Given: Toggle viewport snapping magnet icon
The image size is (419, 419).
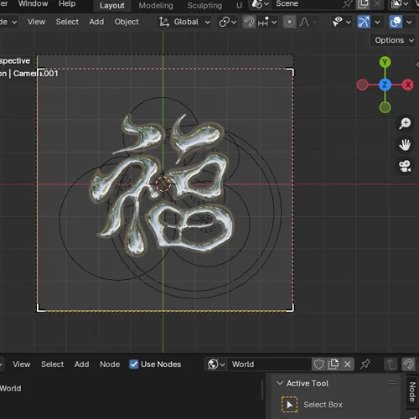Looking at the screenshot, I should (249, 22).
